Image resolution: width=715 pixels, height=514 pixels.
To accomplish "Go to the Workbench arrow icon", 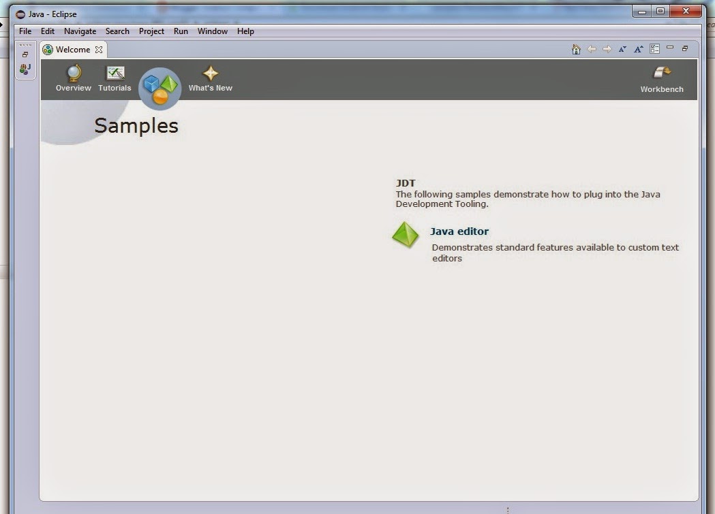I will tap(662, 72).
